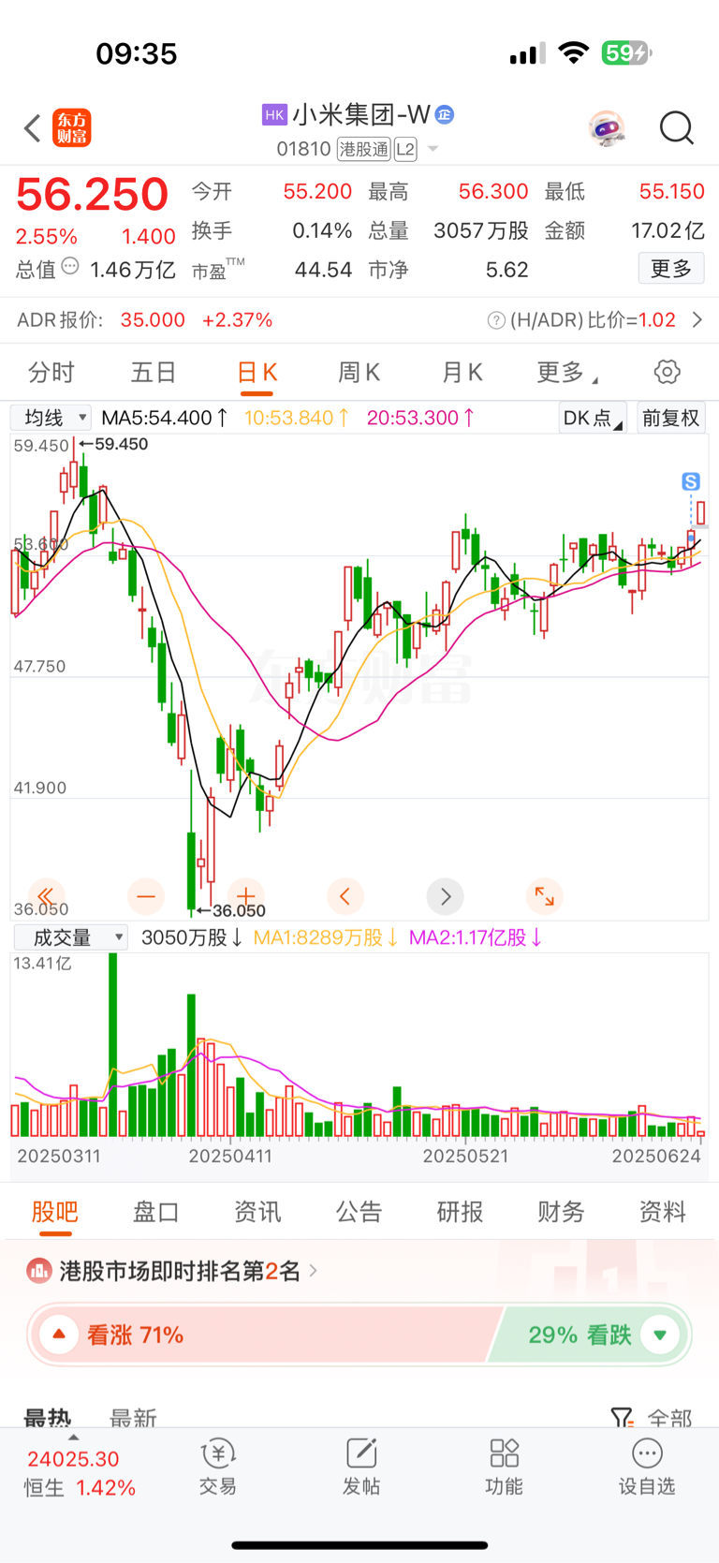Tap the 恒生 24025.30 index ticker
Screen dimensions: 719x1563
coord(81,1473)
